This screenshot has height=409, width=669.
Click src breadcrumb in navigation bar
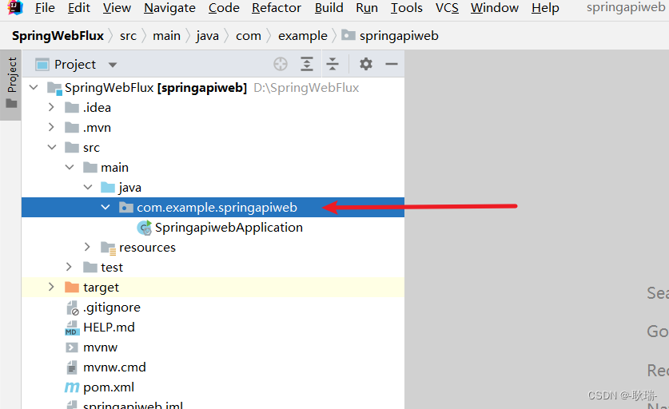pos(128,36)
